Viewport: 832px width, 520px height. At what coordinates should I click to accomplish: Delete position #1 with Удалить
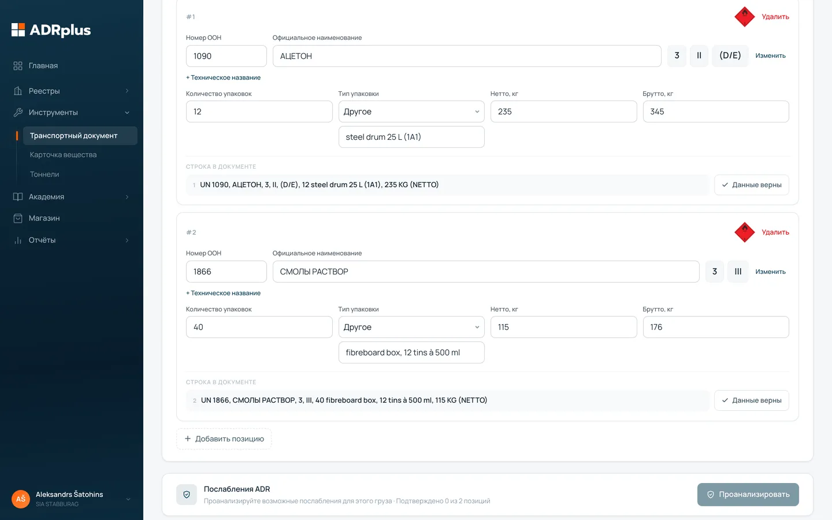[775, 17]
